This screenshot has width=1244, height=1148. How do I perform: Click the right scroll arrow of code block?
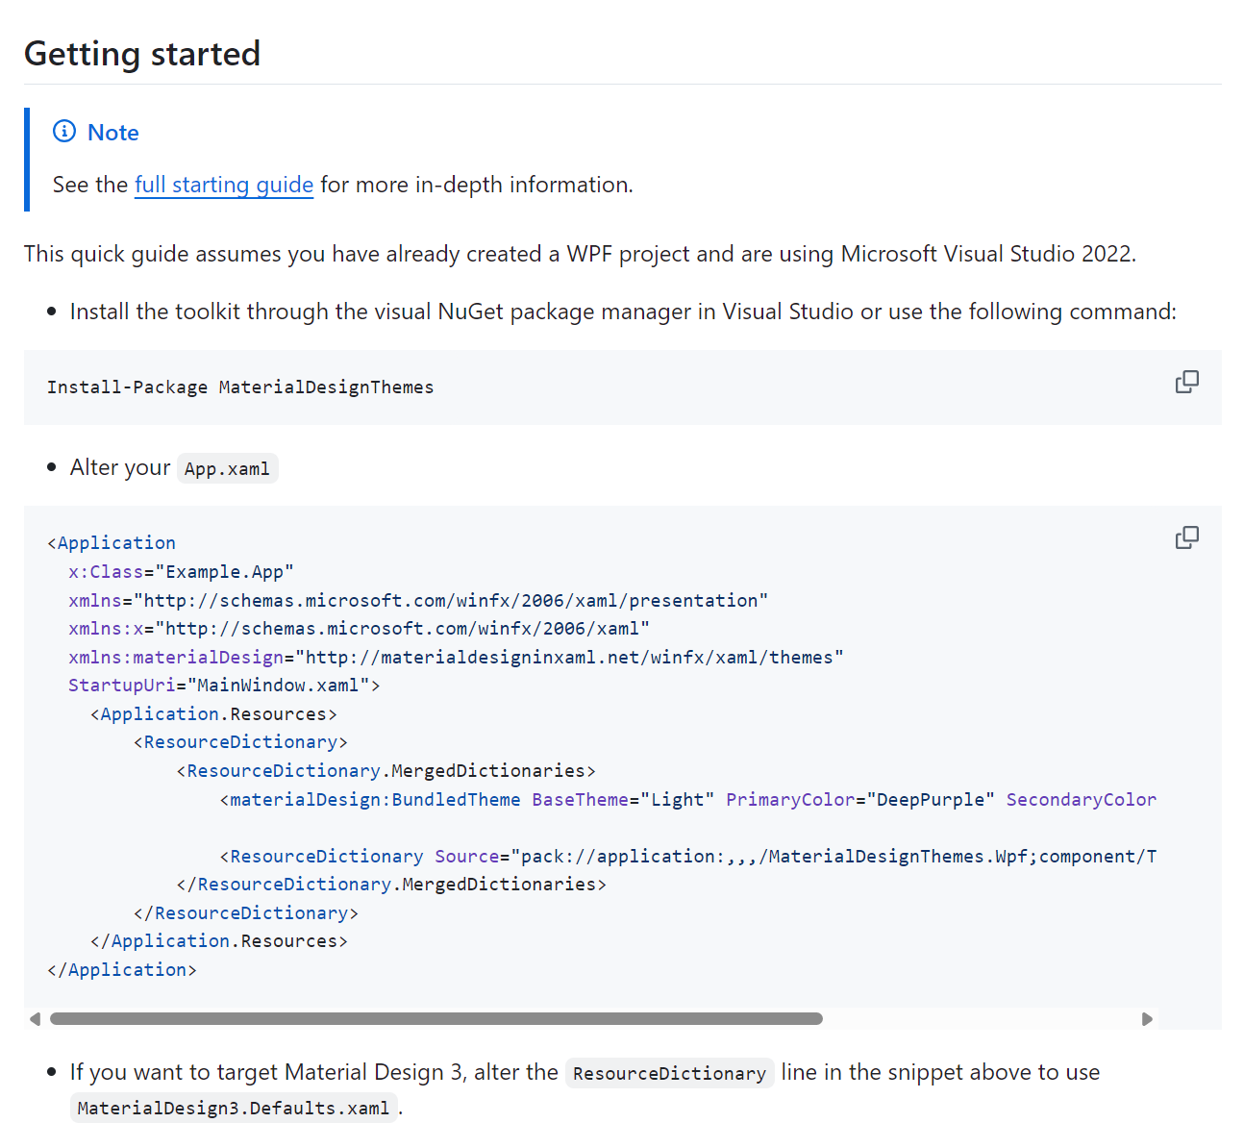[1147, 1019]
